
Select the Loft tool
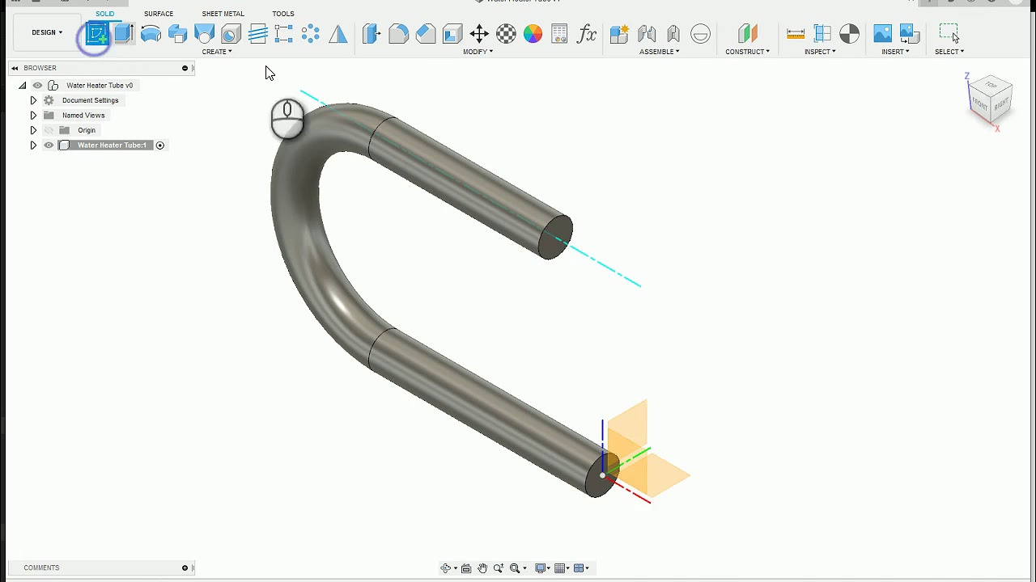205,34
